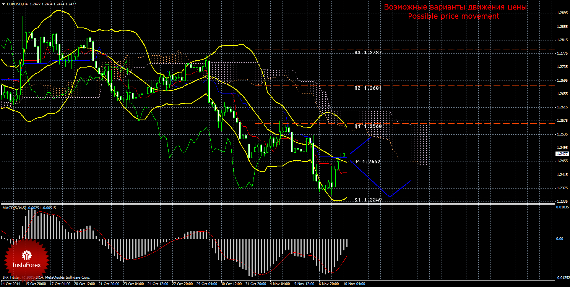Select the R3 1.2787 resistance label

click(368, 53)
